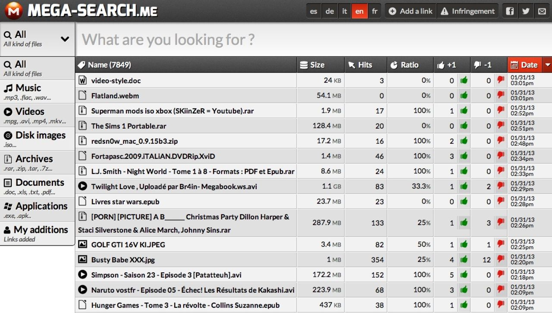Open the Facebook page icon
Image resolution: width=552 pixels, height=313 pixels.
[x=510, y=11]
